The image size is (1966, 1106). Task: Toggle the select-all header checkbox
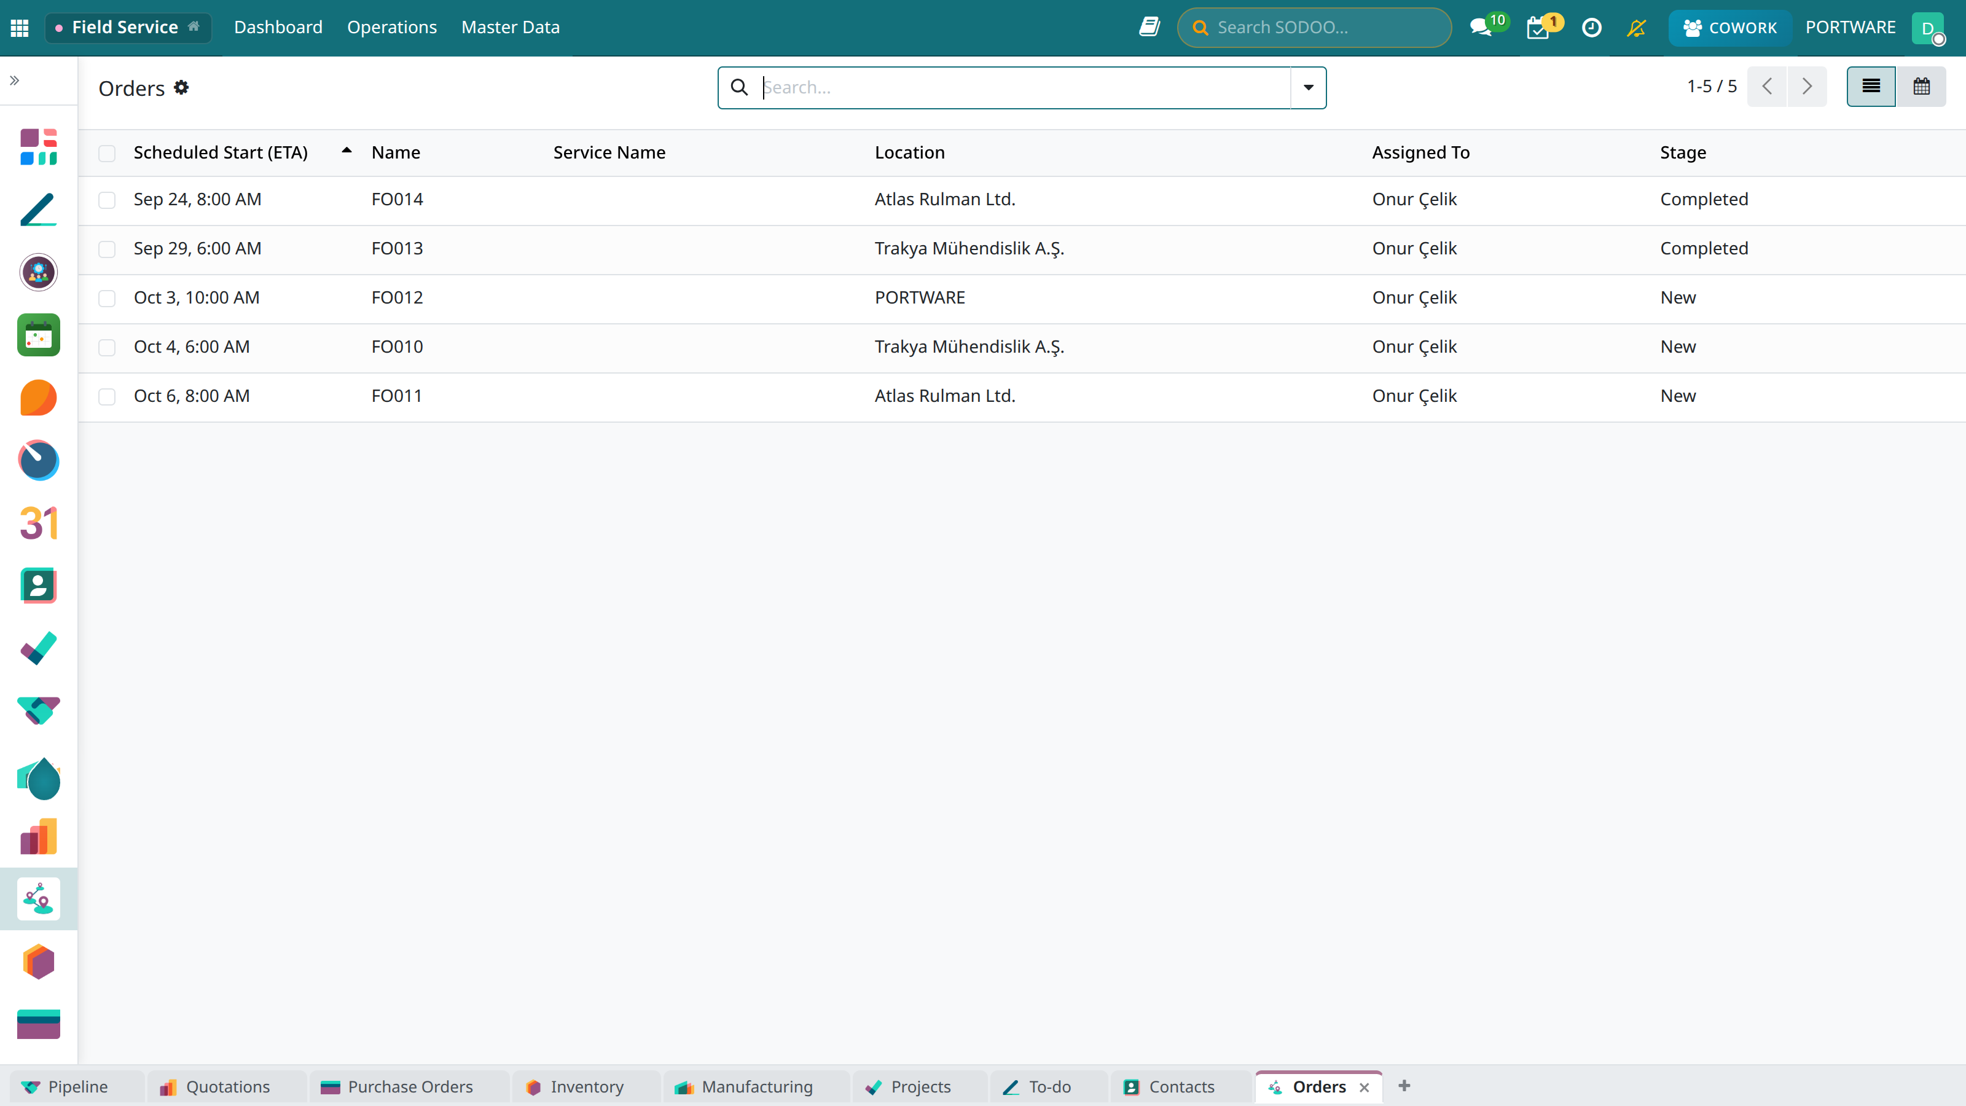point(107,154)
